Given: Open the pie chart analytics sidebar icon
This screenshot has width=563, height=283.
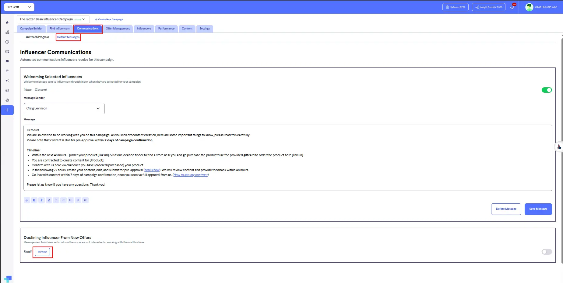Looking at the screenshot, I should coord(7,42).
